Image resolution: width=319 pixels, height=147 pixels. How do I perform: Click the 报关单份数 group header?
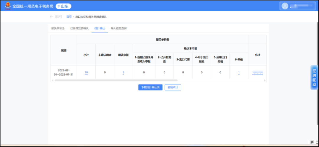coord(162,40)
